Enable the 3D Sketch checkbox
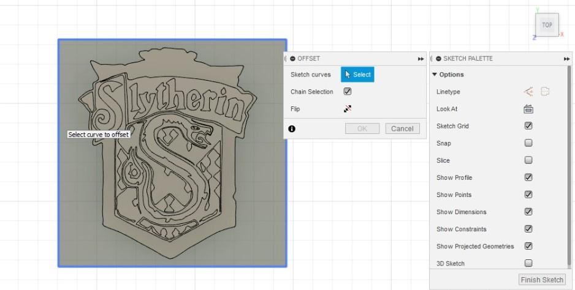This screenshot has width=575, height=290. pos(528,263)
